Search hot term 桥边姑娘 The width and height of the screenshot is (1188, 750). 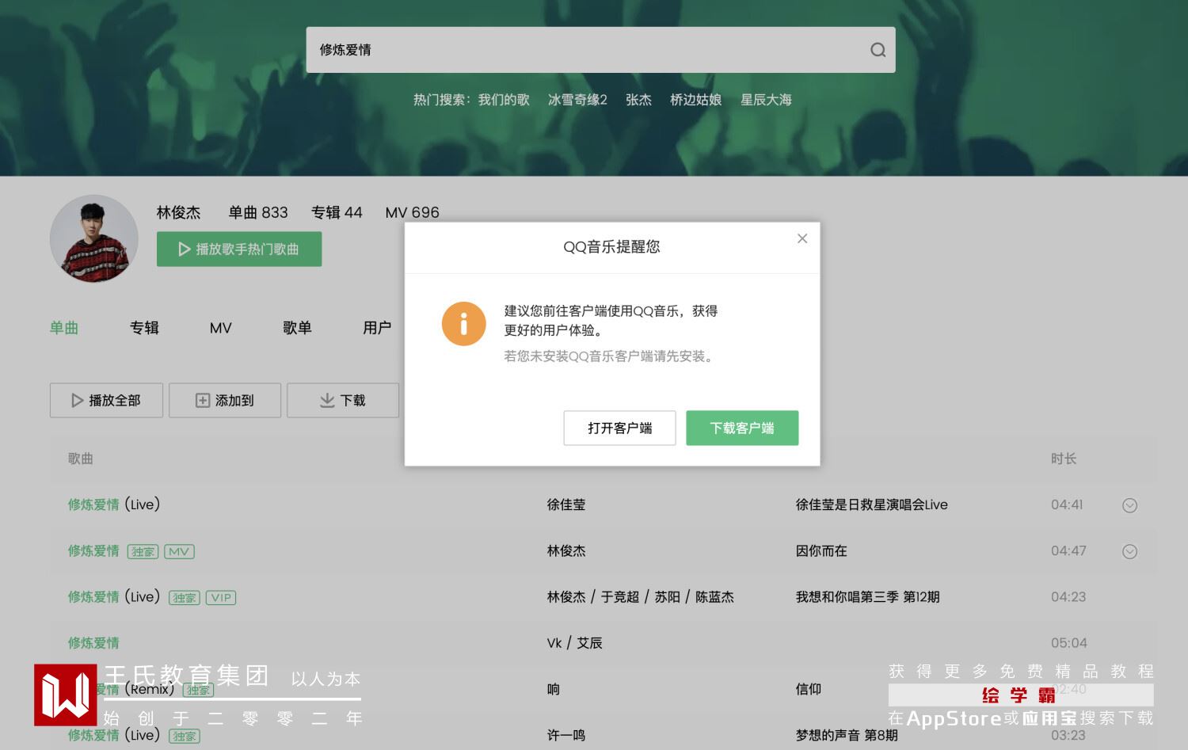tap(695, 100)
